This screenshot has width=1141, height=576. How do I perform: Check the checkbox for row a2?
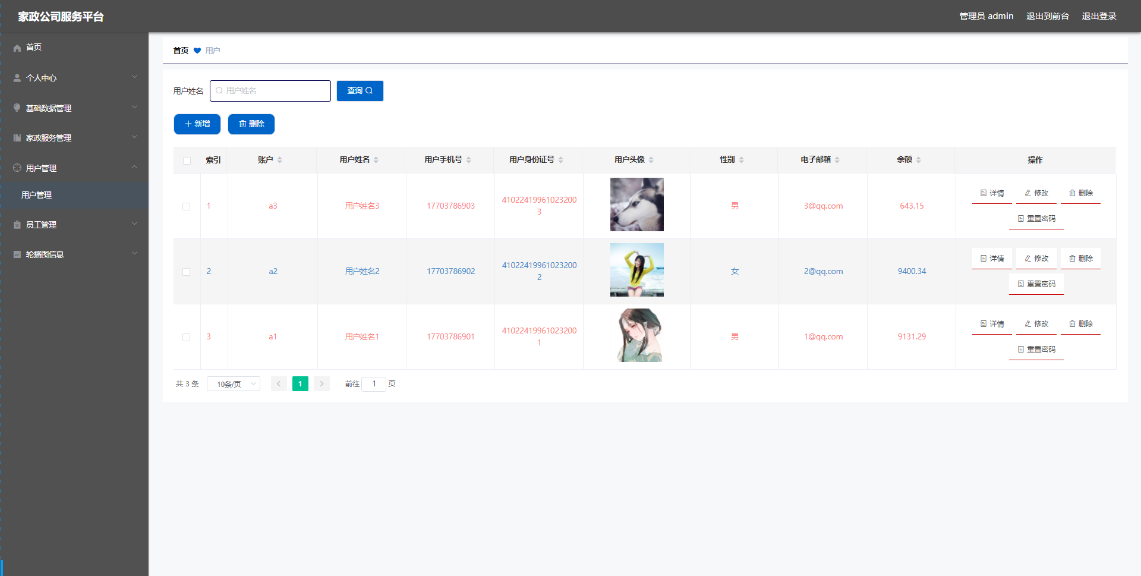click(x=187, y=272)
